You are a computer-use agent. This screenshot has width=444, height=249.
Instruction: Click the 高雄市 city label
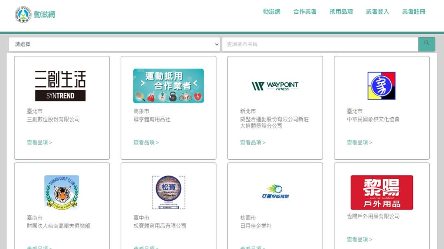tap(141, 111)
